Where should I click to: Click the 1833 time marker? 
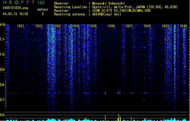tap(57, 26)
